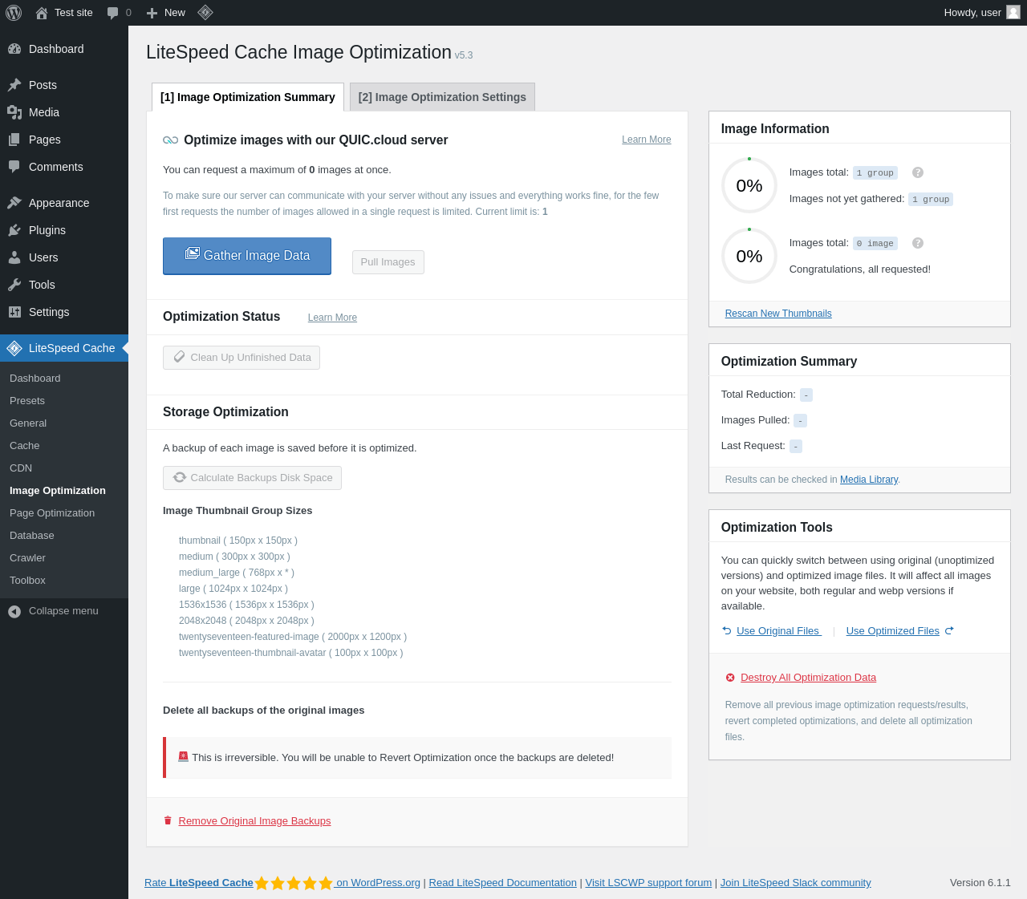Viewport: 1027px width, 899px height.
Task: Click Calculate Backups Disk Space button
Action: coord(252,478)
